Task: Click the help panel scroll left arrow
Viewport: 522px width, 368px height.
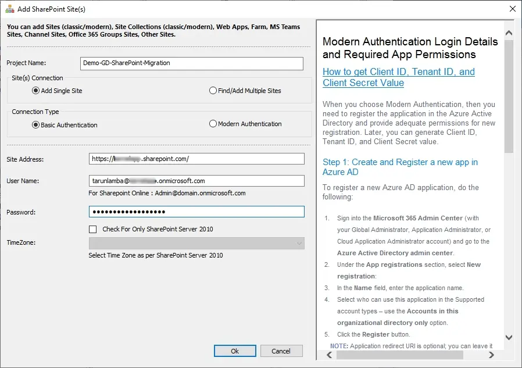Action: 329,355
